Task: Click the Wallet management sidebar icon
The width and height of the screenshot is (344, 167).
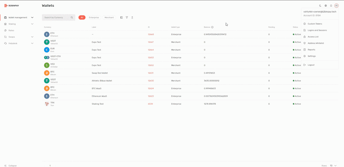Action: click(5, 17)
